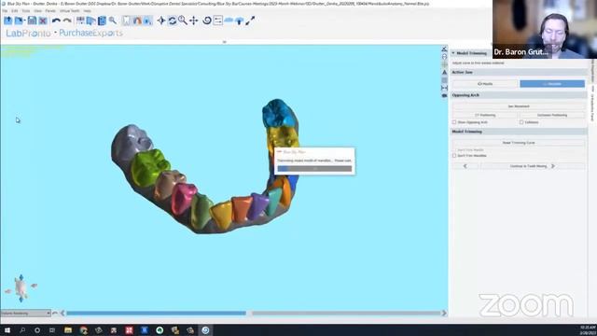Click the blue implant toolbar icon
The image size is (597, 336).
pos(147,21)
